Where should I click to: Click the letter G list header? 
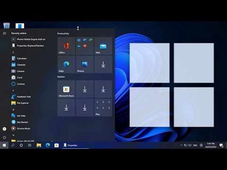(x=13, y=110)
